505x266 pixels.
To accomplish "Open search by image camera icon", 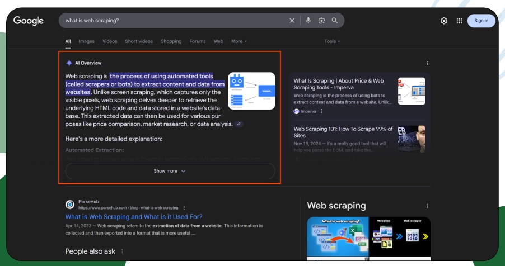I will [321, 21].
